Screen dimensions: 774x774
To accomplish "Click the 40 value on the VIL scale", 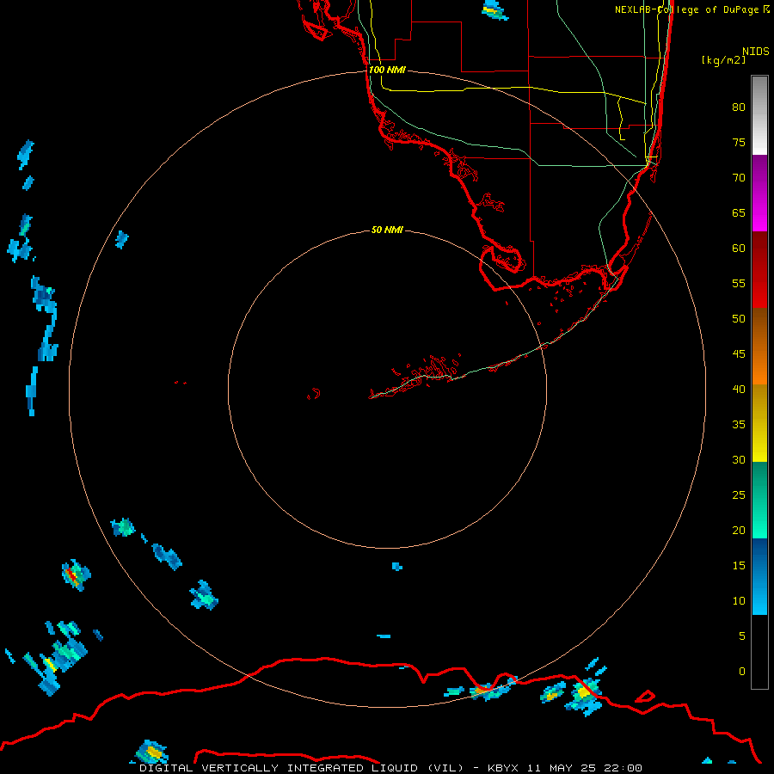I will pos(739,390).
